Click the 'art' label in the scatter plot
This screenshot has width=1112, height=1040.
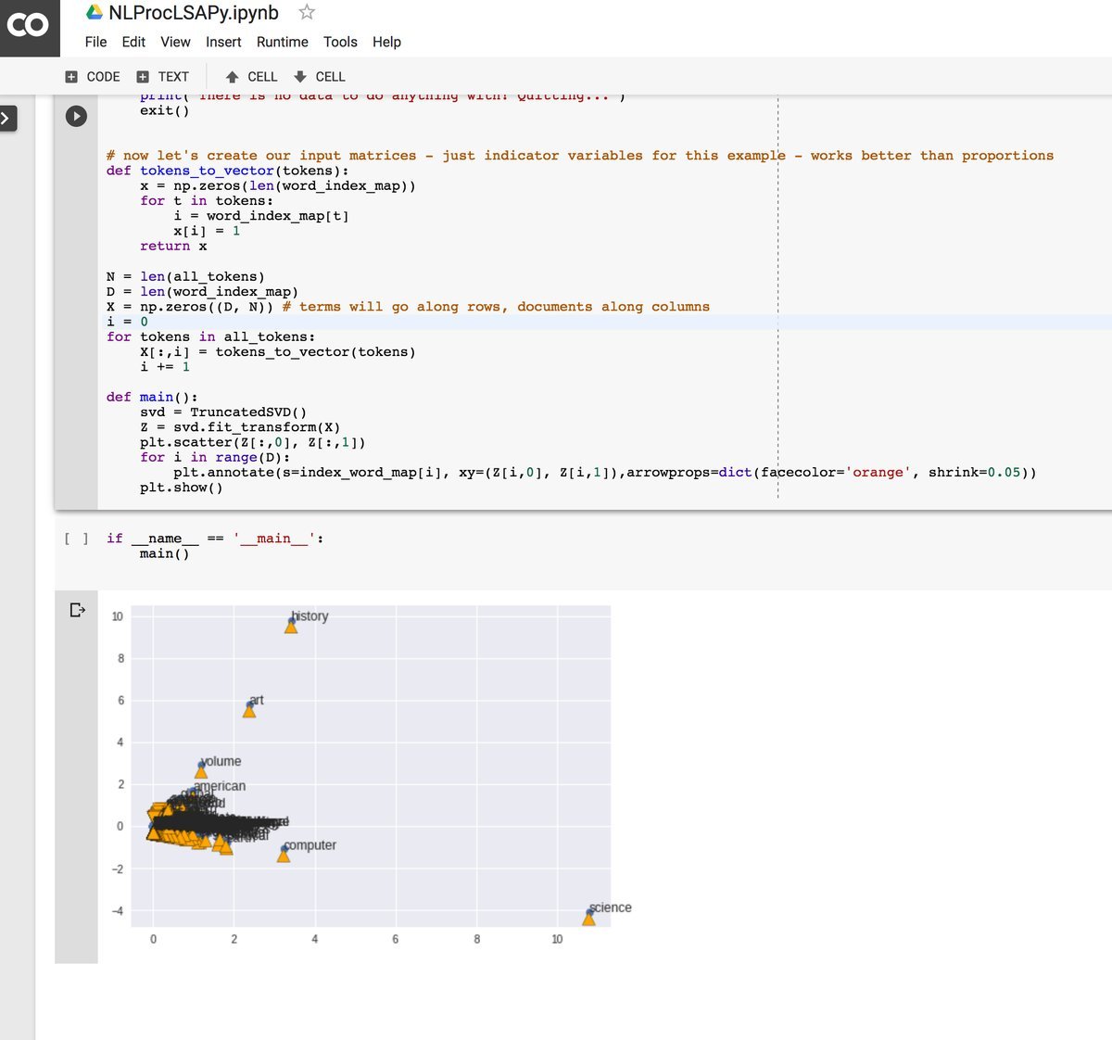click(x=257, y=700)
